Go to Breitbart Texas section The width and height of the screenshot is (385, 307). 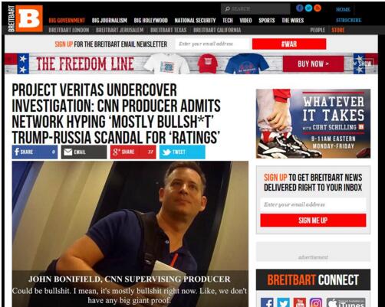(x=169, y=30)
